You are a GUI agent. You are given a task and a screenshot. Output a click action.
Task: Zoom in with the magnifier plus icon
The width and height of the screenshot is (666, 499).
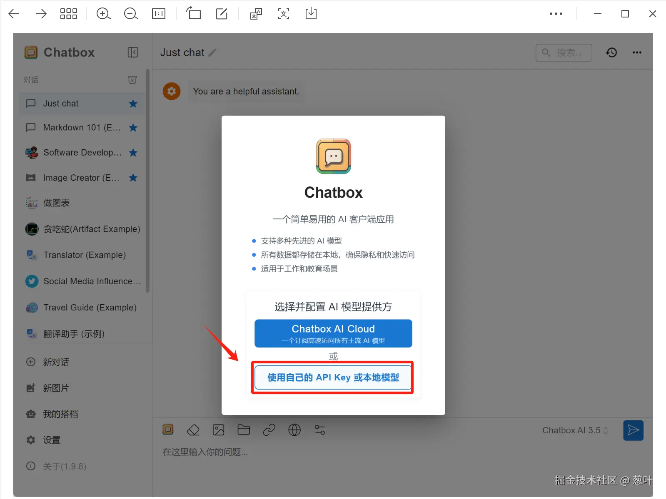point(103,14)
